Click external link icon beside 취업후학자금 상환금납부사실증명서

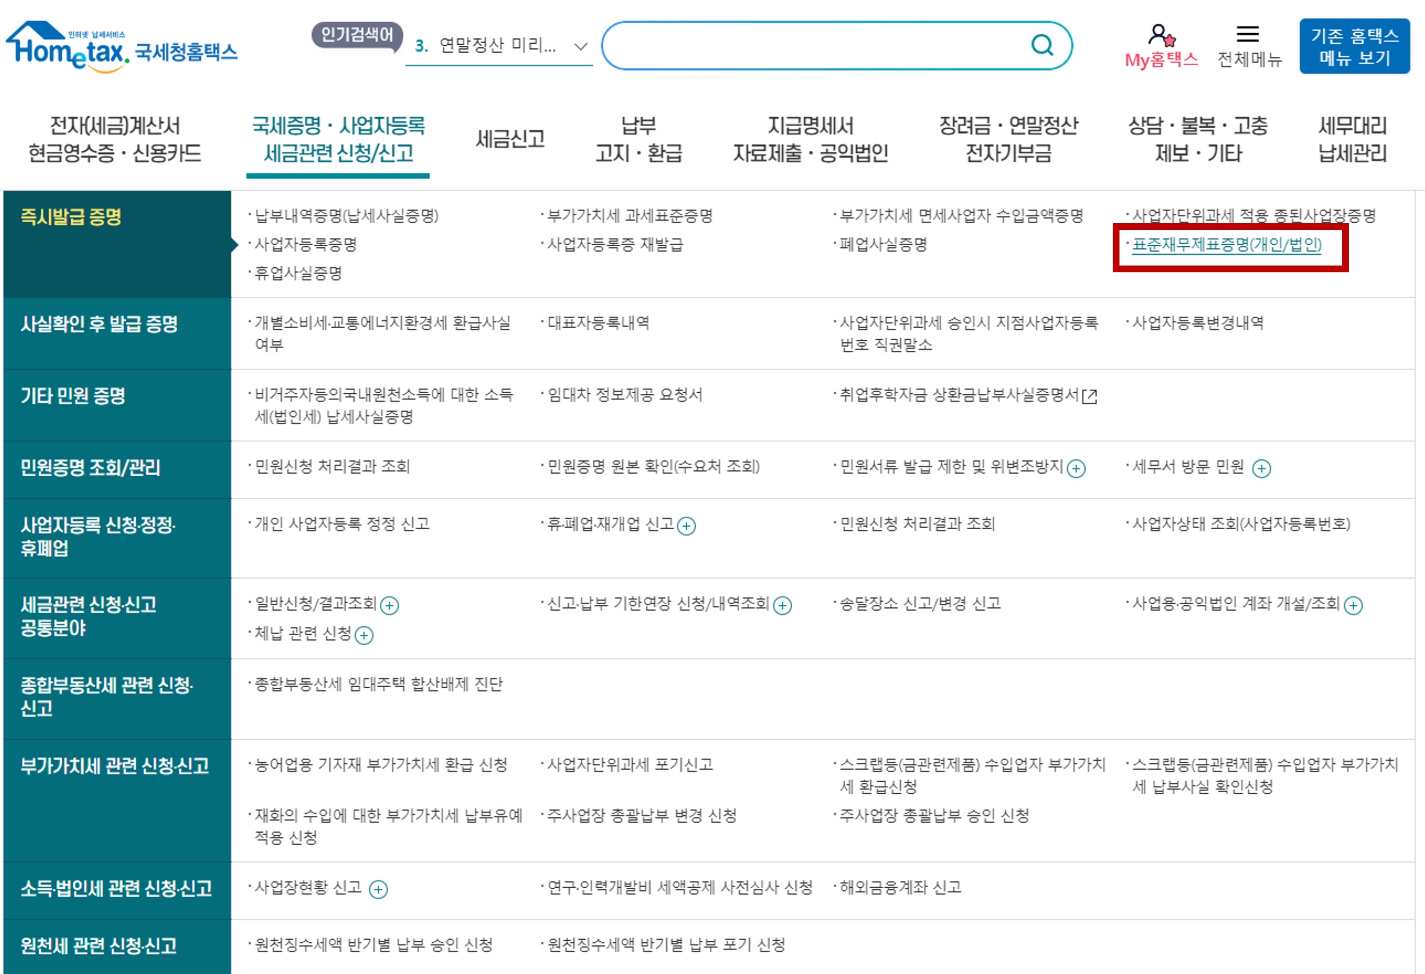click(x=1090, y=397)
